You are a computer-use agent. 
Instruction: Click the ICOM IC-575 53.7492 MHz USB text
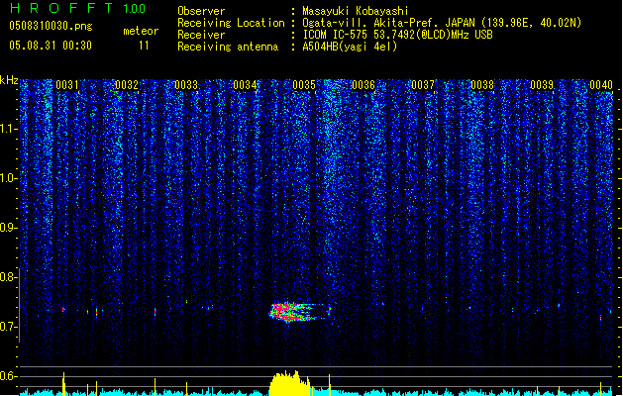click(398, 35)
